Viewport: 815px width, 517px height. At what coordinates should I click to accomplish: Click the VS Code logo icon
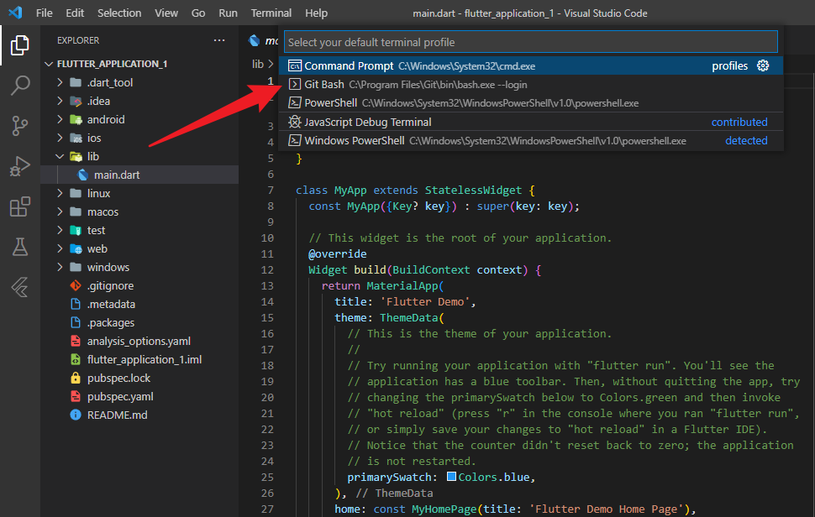pos(15,13)
